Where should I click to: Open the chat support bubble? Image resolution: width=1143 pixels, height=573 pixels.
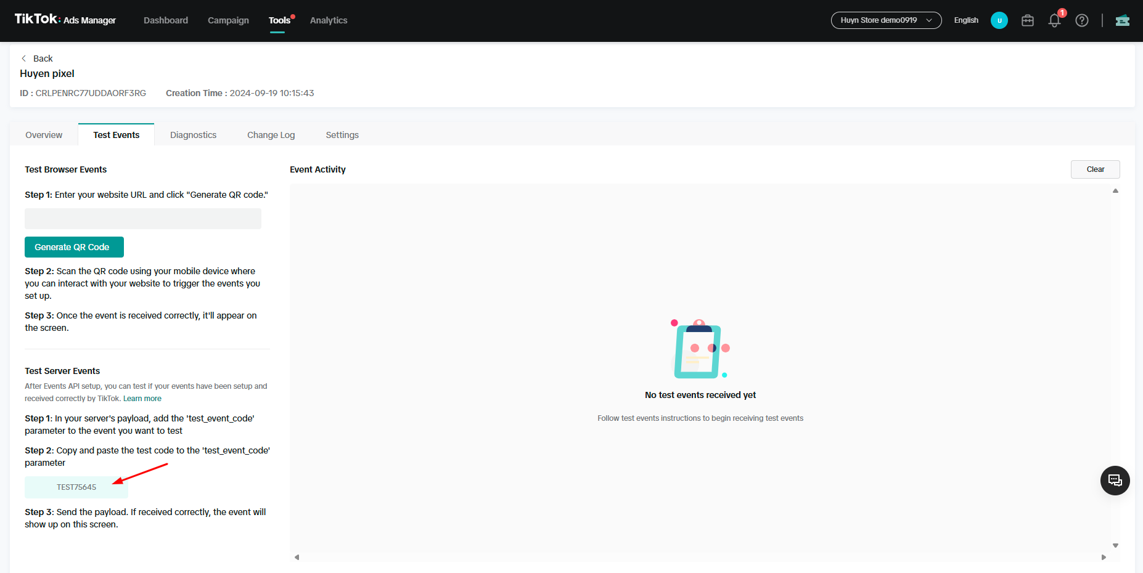pyautogui.click(x=1115, y=481)
